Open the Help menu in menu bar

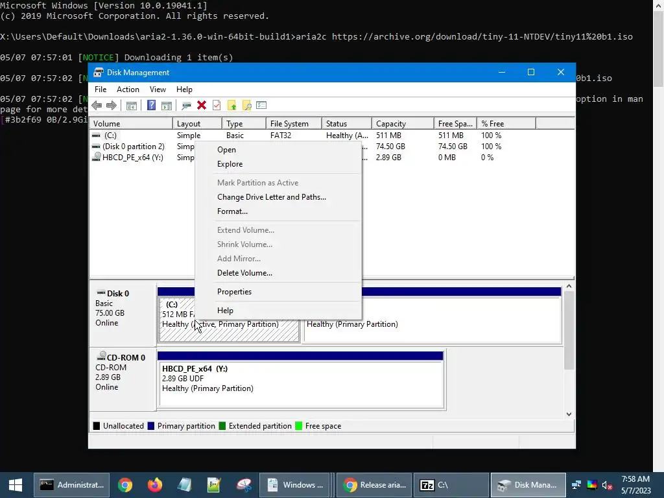click(x=184, y=89)
